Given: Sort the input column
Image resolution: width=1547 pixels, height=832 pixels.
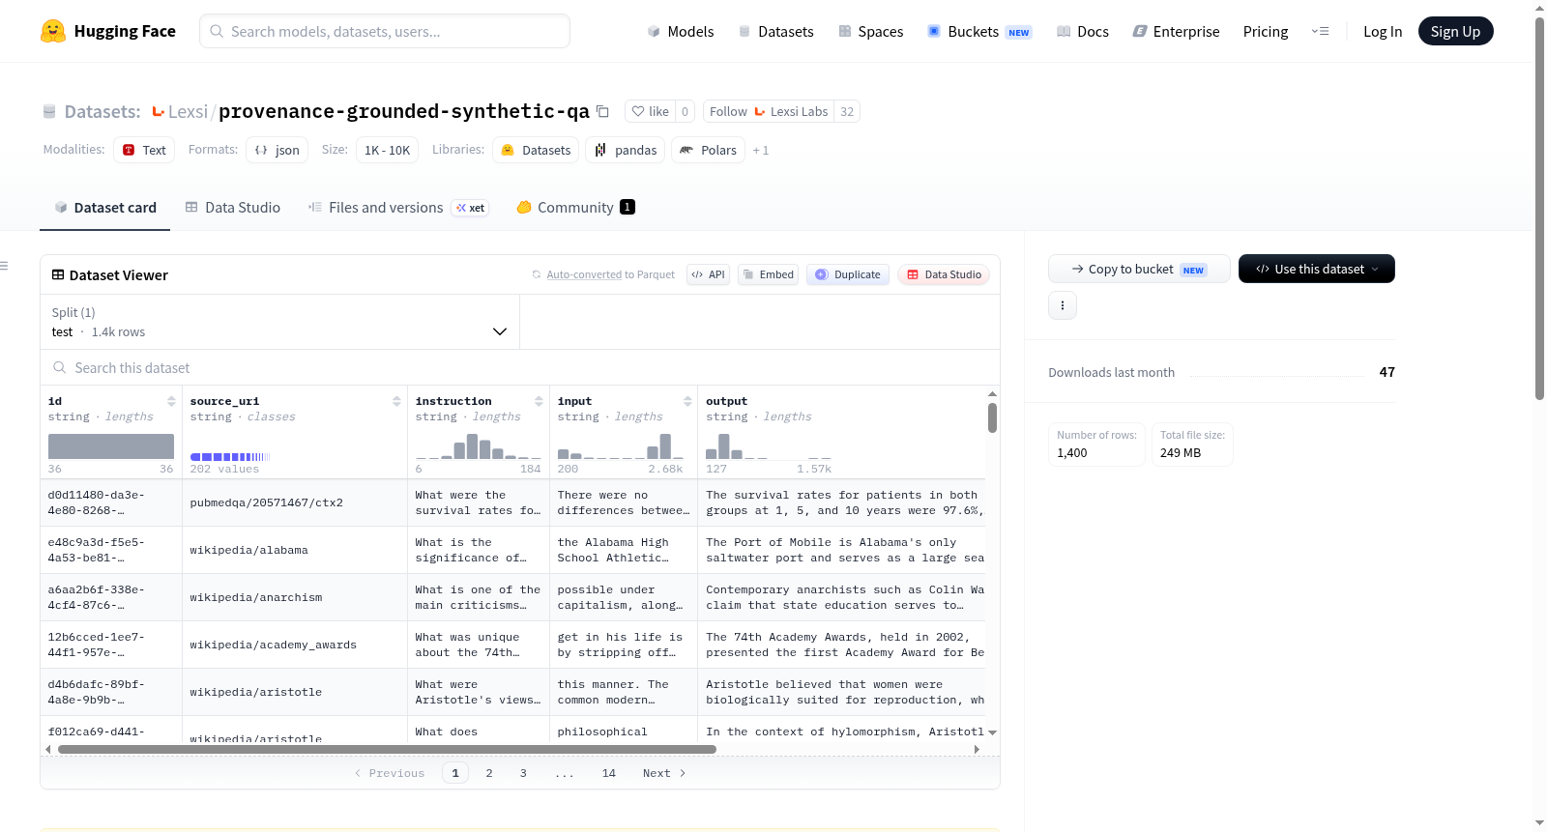Looking at the screenshot, I should pyautogui.click(x=687, y=401).
